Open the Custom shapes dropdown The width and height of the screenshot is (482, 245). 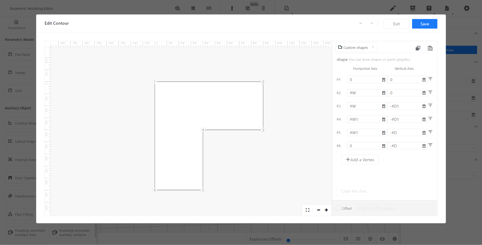point(356,48)
